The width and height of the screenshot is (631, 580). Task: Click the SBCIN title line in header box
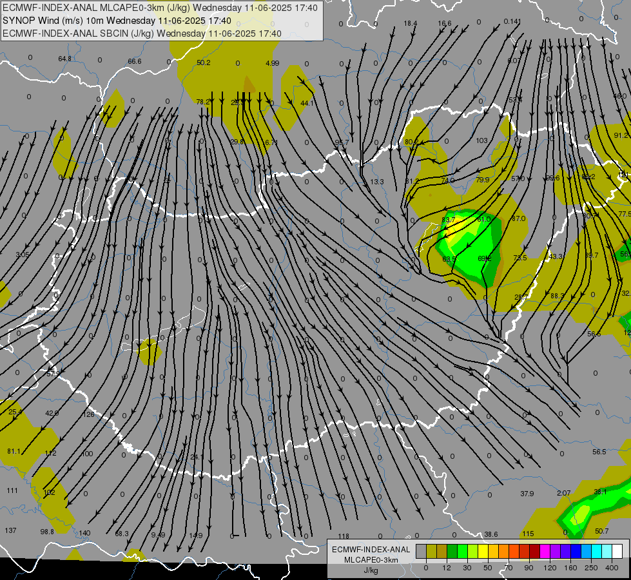(142, 34)
